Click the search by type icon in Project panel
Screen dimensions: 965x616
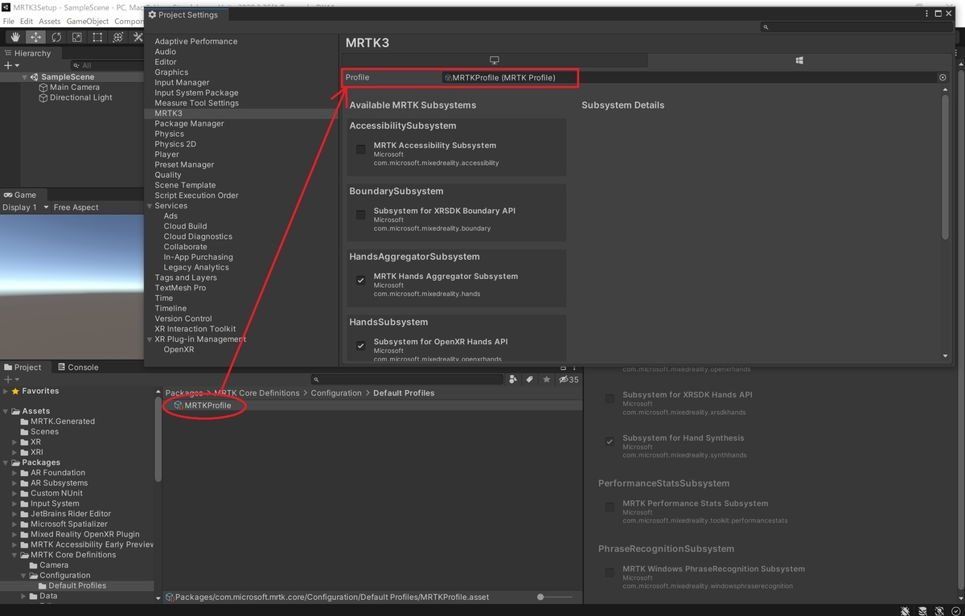coord(513,380)
